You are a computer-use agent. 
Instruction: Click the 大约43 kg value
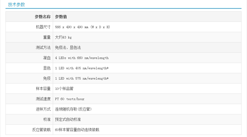coord(63,37)
